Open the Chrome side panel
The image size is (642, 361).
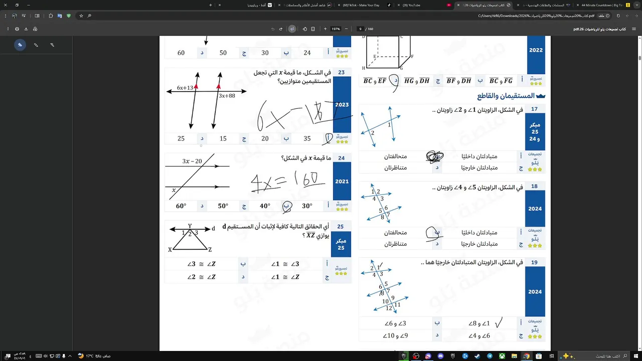[x=37, y=16]
